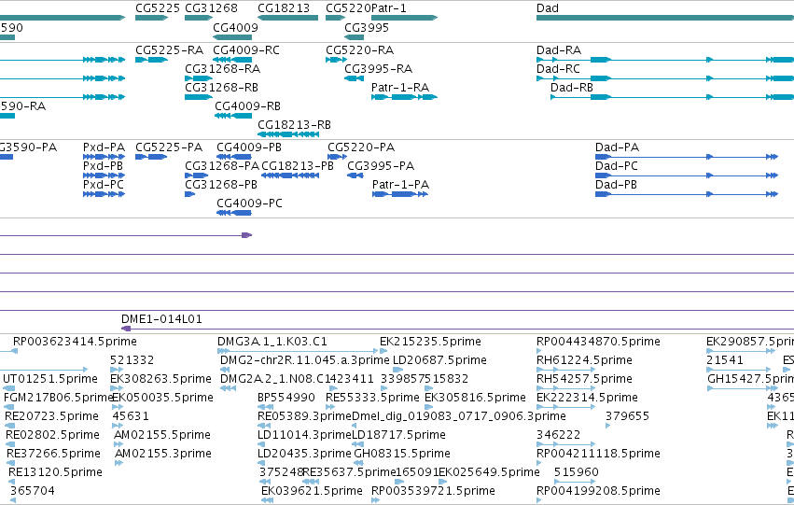Select EST label GH08315.5prime
The width and height of the screenshot is (794, 505).
point(402,454)
